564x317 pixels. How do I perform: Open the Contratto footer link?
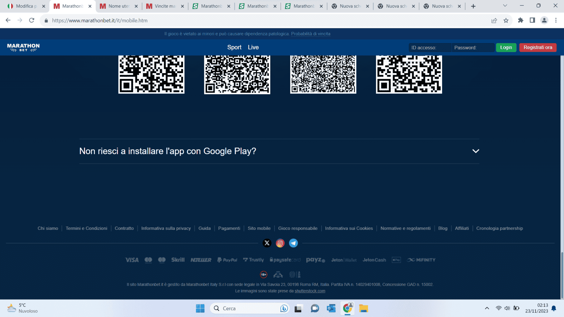tap(124, 228)
